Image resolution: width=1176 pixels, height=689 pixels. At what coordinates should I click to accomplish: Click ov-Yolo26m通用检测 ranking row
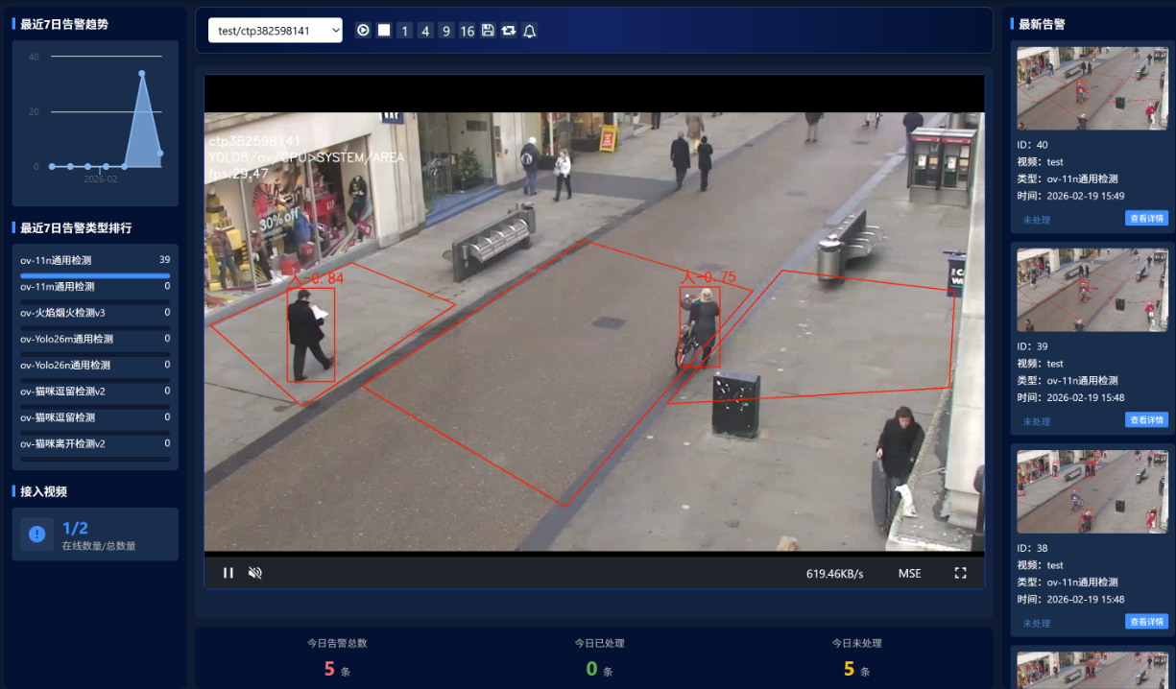[x=95, y=344]
